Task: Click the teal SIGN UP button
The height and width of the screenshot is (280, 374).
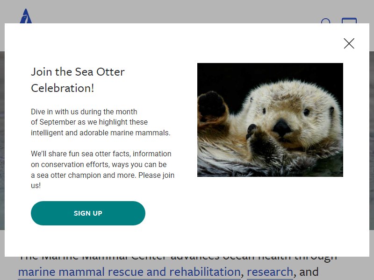Action: coord(88,213)
